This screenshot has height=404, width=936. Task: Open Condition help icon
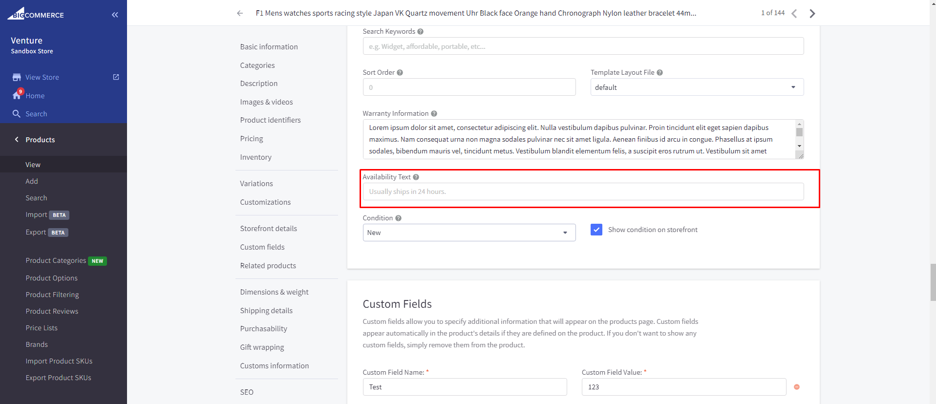pos(398,218)
